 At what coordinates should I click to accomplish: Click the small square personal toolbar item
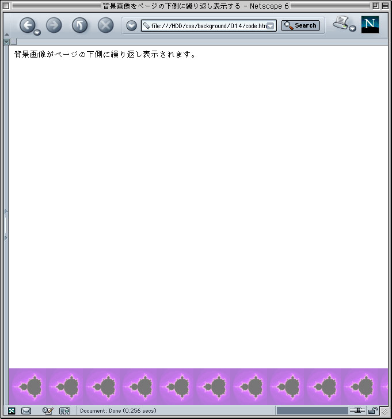(14, 41)
